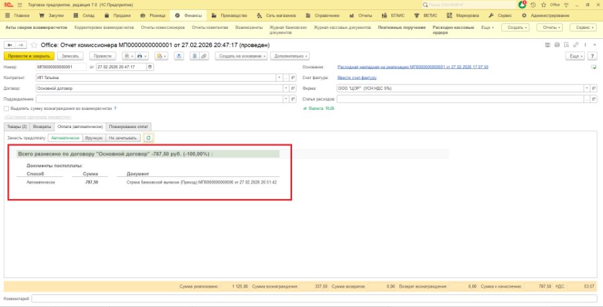This screenshot has width=603, height=307.
Task: Expand the Контрагент dropdown arrow
Action: (279, 78)
